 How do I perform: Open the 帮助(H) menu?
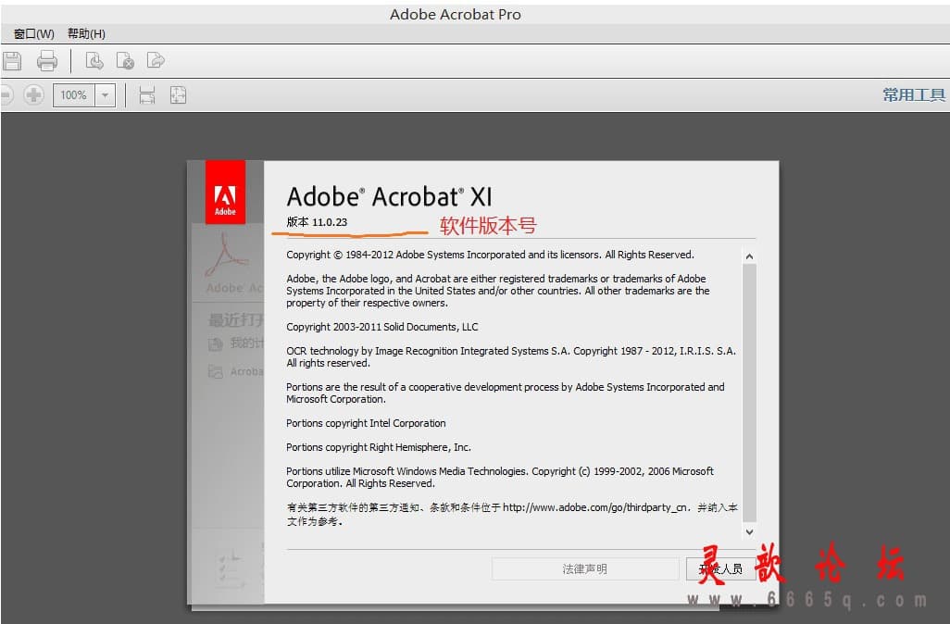click(86, 34)
